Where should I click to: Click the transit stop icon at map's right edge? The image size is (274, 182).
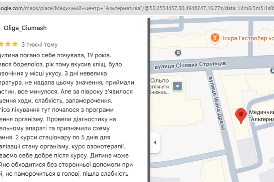point(271,70)
